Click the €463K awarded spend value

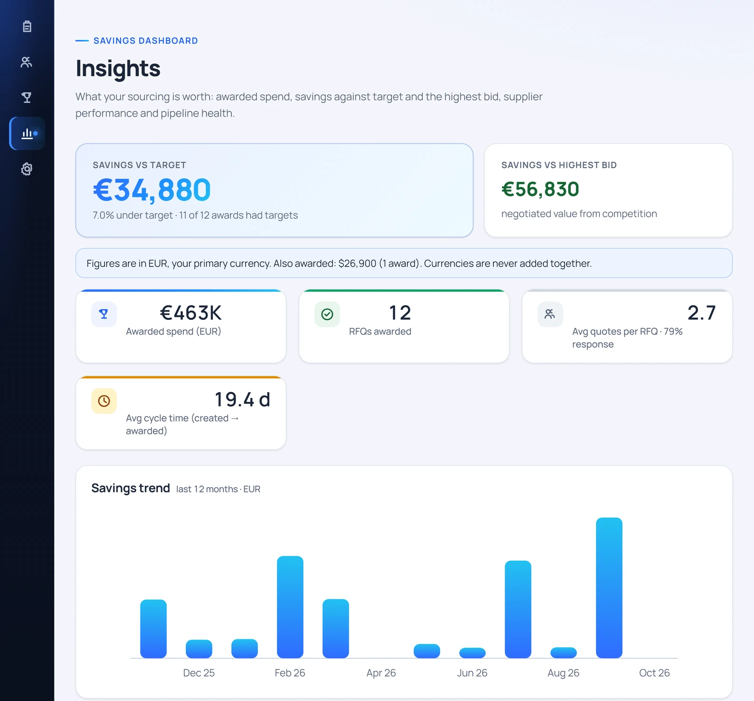click(191, 313)
